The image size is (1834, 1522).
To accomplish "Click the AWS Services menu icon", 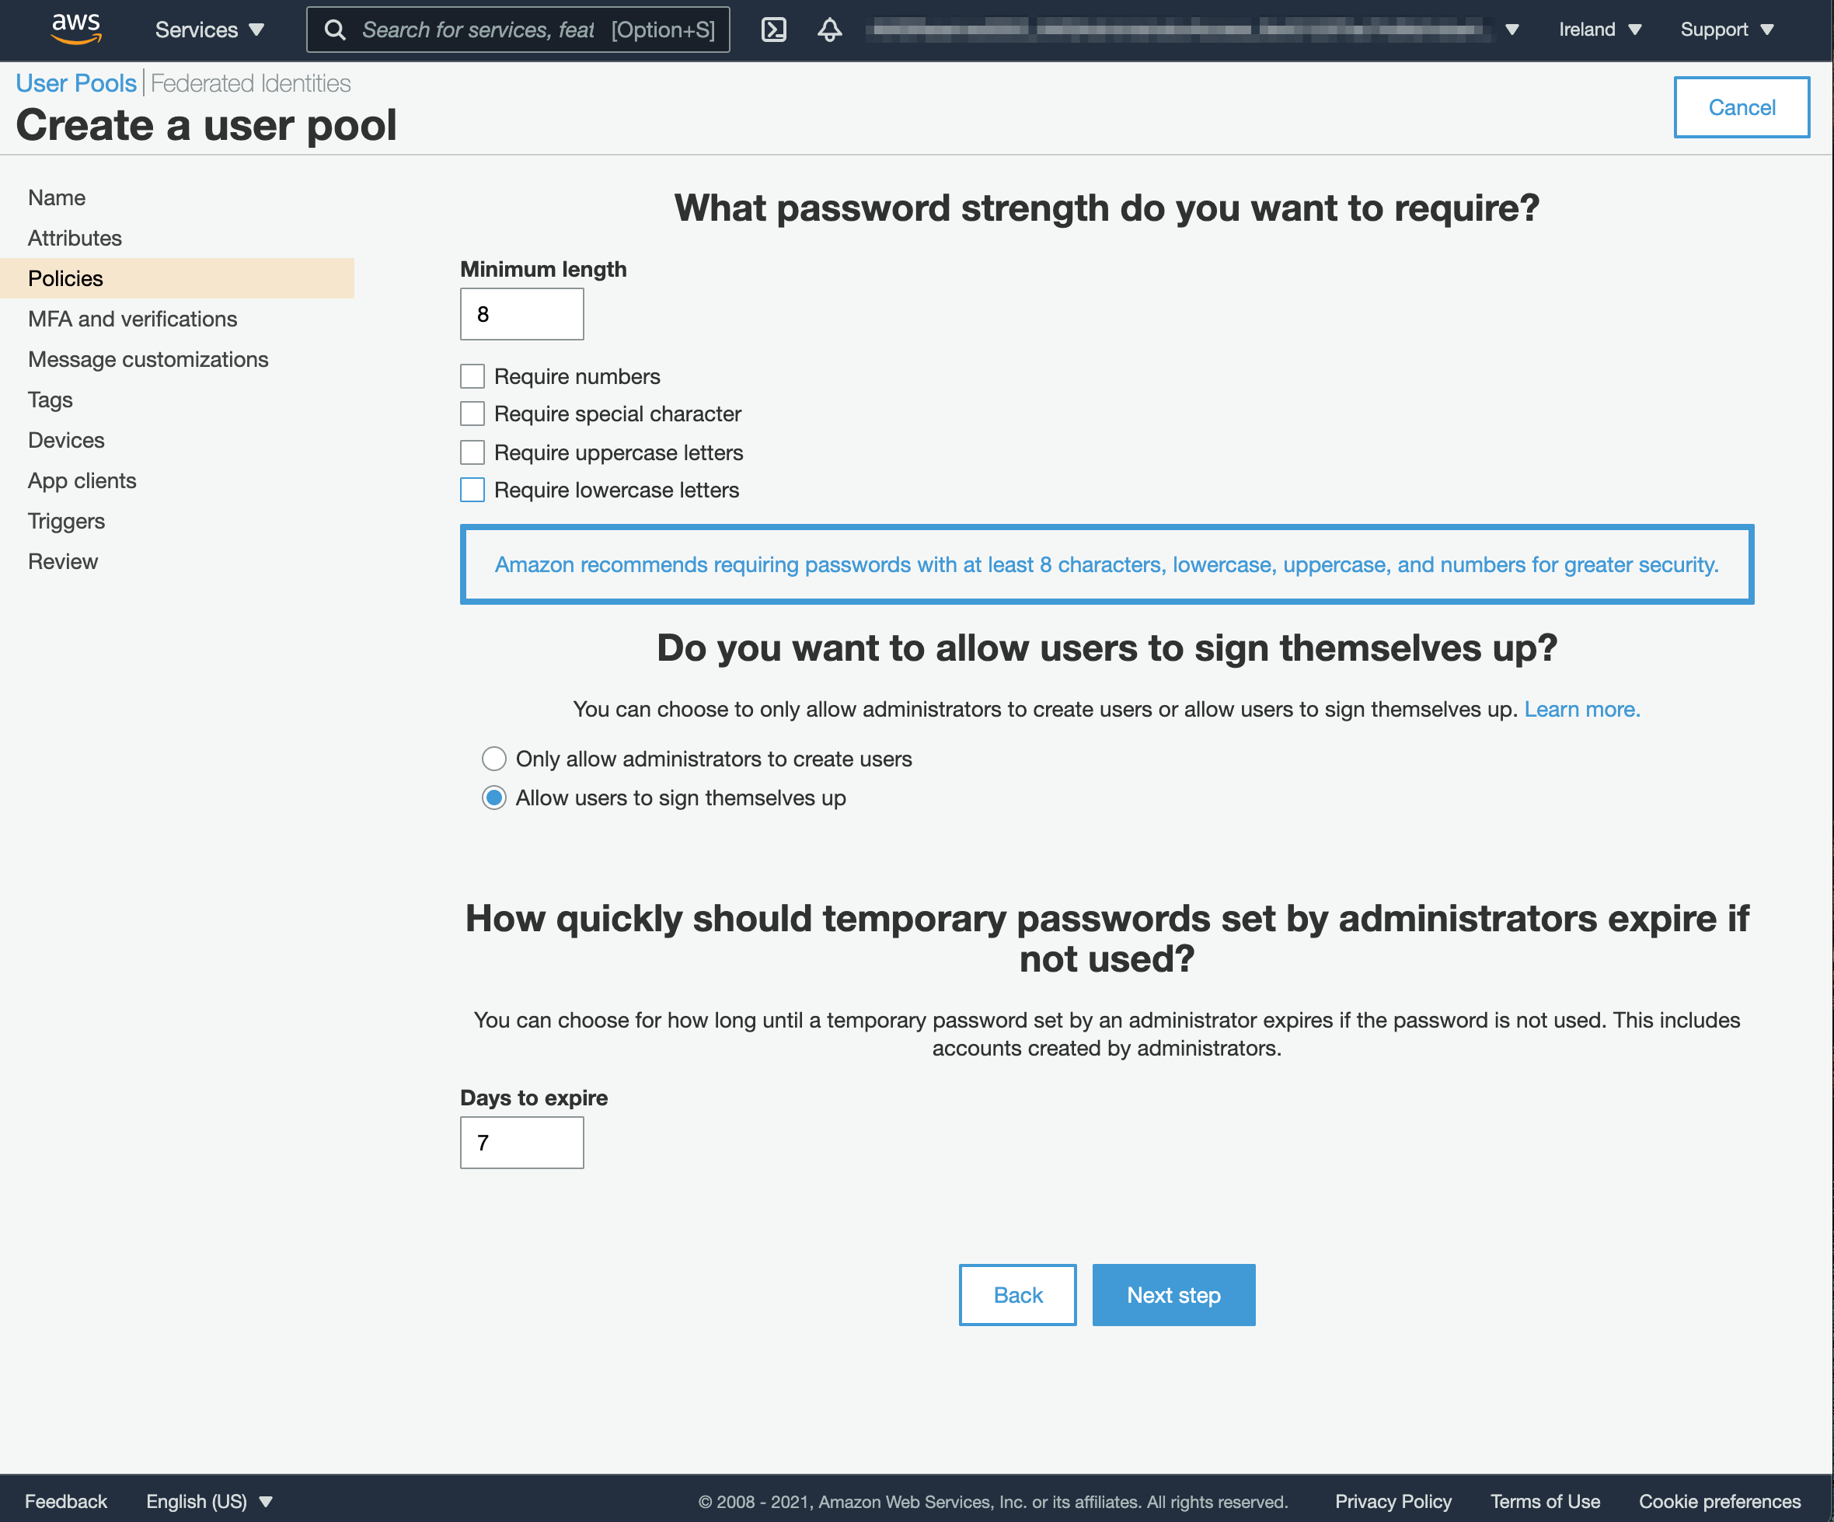I will (x=211, y=30).
